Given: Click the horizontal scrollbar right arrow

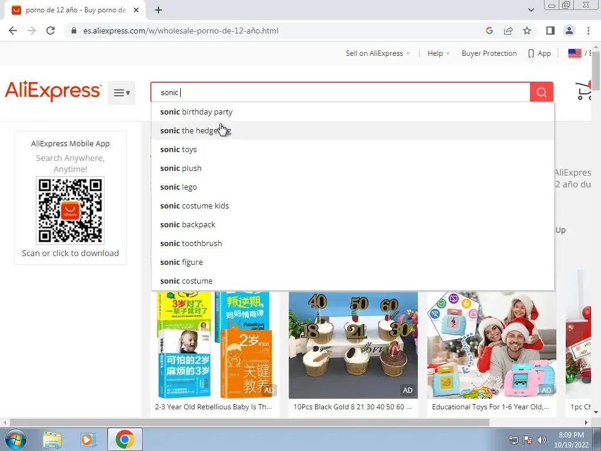Looking at the screenshot, I should [586, 423].
